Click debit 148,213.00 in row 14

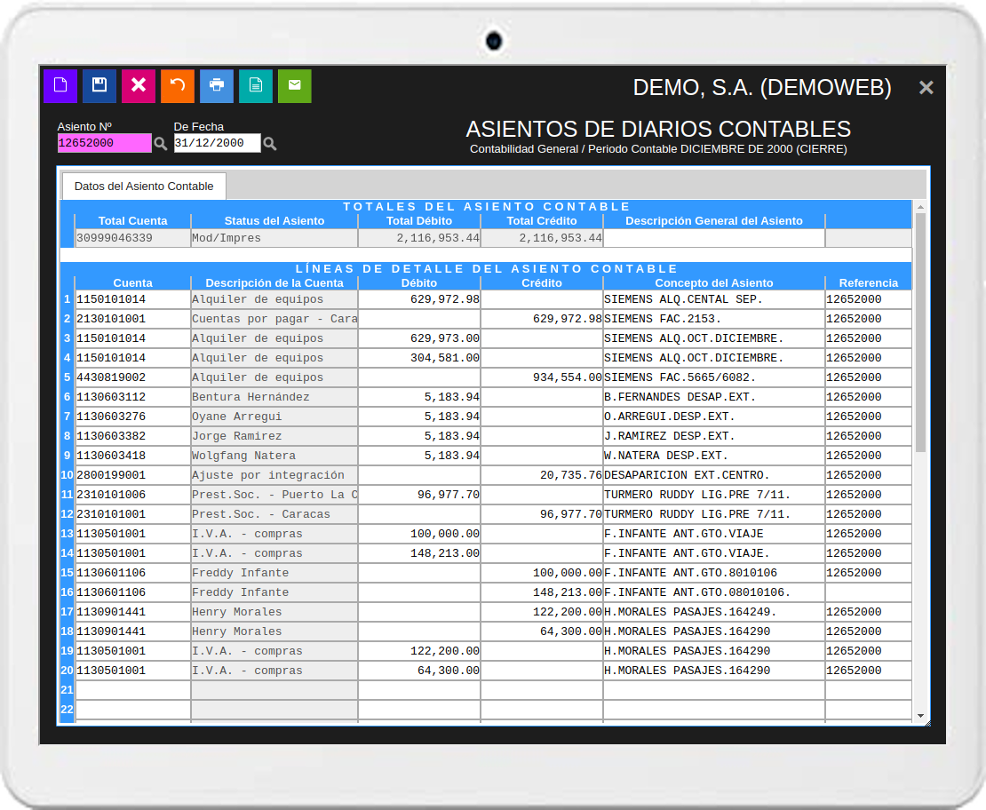pyautogui.click(x=419, y=552)
